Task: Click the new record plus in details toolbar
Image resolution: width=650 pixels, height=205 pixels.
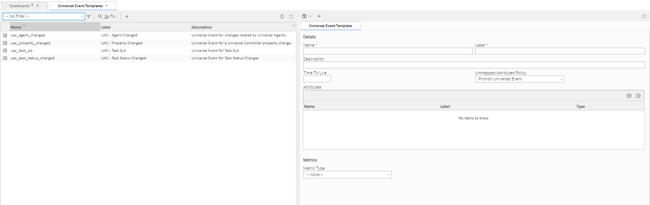Action: pyautogui.click(x=319, y=16)
